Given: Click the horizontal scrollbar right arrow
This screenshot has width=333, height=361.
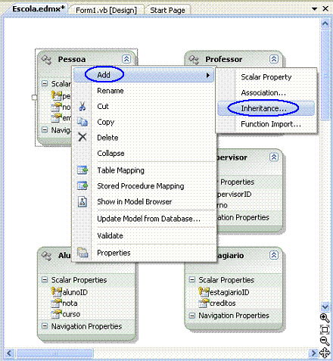Looking at the screenshot, I should pos(313,353).
